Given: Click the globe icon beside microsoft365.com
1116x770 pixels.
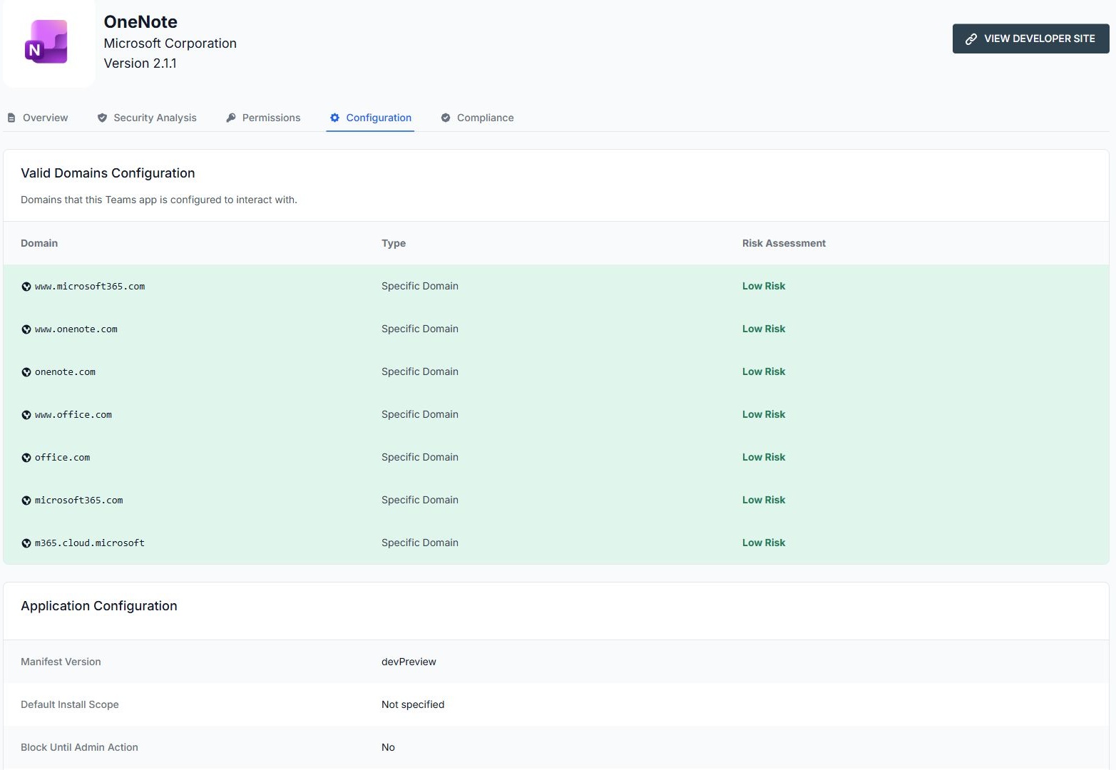Looking at the screenshot, I should tap(26, 500).
